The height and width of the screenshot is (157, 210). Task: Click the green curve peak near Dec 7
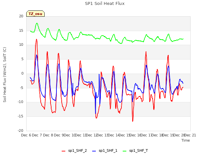[37, 23]
